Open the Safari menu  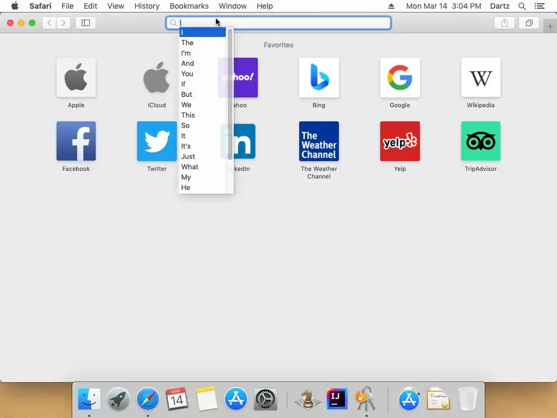coord(40,6)
